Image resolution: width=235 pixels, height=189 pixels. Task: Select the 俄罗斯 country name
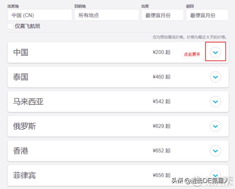(x=25, y=126)
